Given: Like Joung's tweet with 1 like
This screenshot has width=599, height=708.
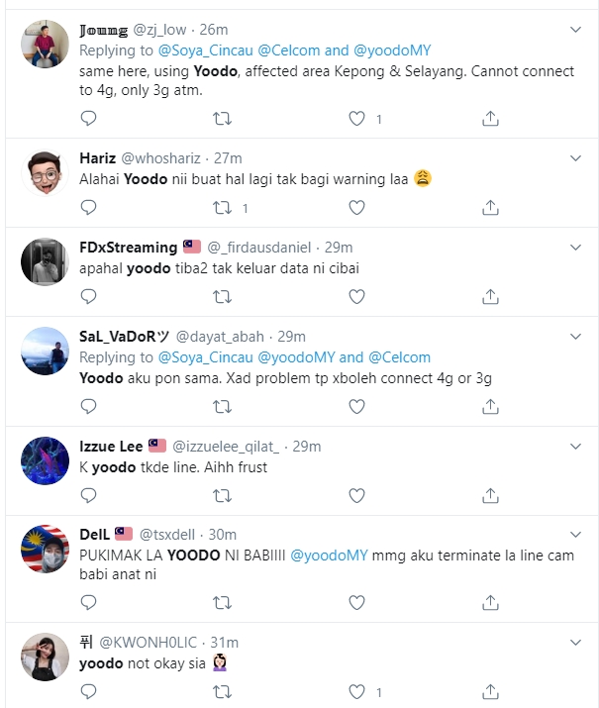Looking at the screenshot, I should coord(357,119).
